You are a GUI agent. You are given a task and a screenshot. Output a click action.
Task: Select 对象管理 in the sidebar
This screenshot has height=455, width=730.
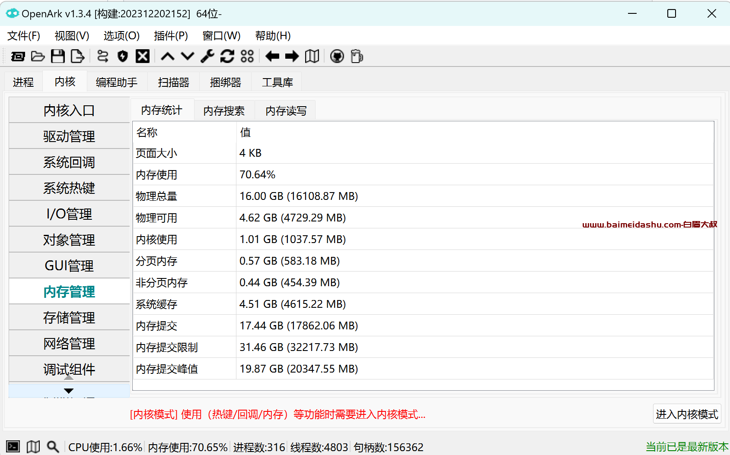pos(69,240)
